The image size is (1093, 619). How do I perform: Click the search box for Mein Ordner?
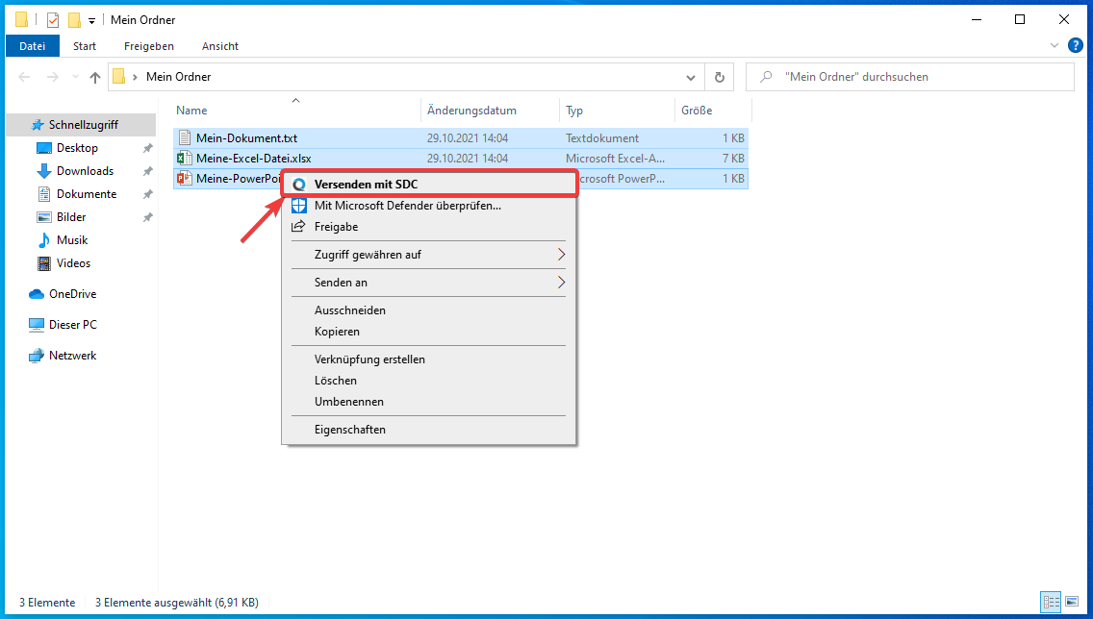click(x=914, y=77)
